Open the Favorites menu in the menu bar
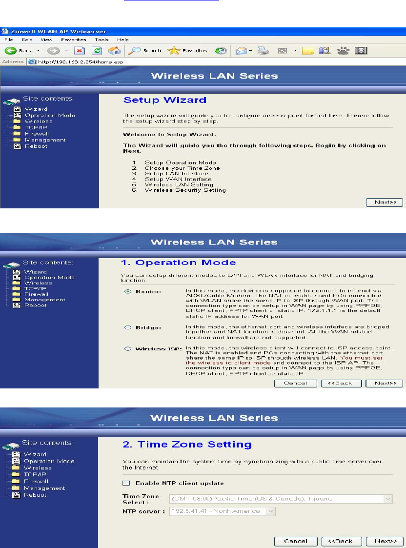The height and width of the screenshot is (548, 406). pyautogui.click(x=73, y=40)
